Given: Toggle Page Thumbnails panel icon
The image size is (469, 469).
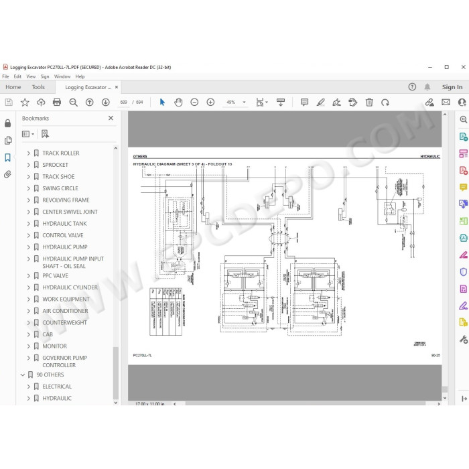Looking at the screenshot, I should pos(8,140).
